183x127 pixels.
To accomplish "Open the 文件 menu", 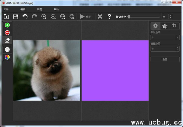I will pos(6,9).
